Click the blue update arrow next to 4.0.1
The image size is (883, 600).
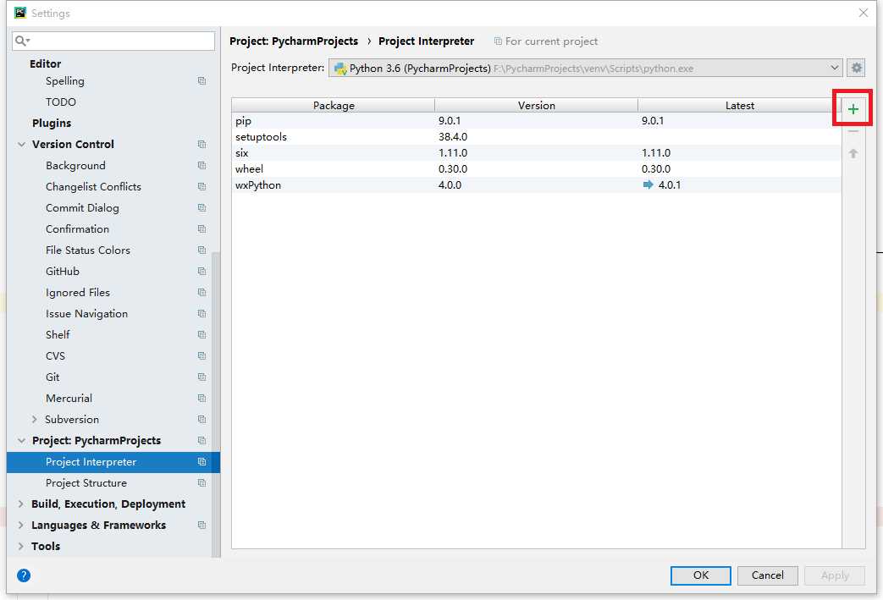coord(648,184)
